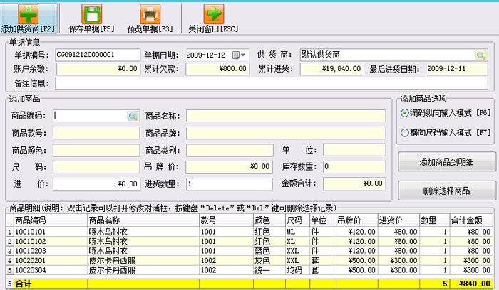Open the 单据日期 date dropdown arrow
Screen dimensions: 499x290
click(243, 55)
